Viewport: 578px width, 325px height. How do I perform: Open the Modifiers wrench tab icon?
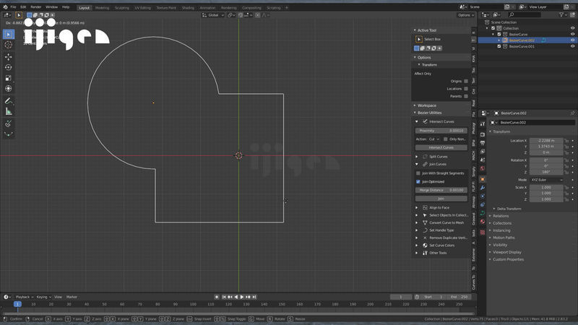coord(482,188)
